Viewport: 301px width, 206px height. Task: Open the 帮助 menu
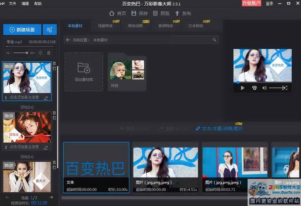pos(38,3)
